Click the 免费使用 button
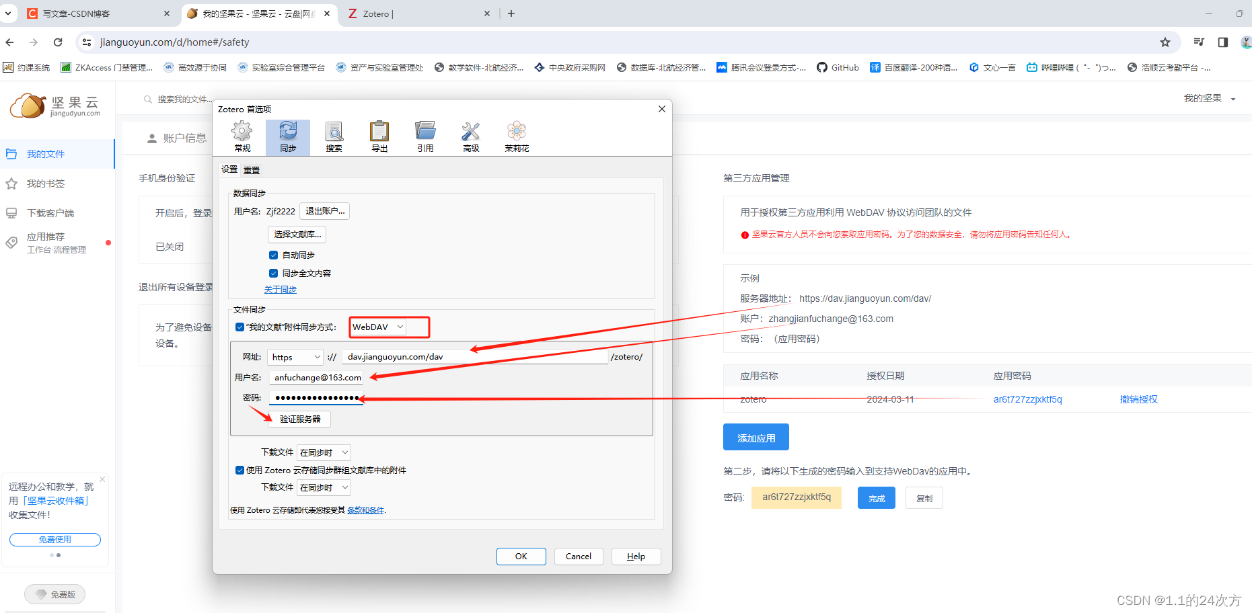This screenshot has width=1252, height=613. pos(55,540)
